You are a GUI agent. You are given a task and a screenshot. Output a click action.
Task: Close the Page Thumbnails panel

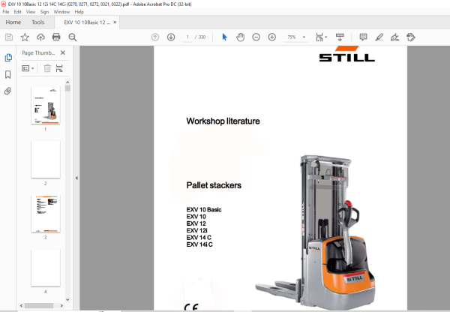tap(63, 52)
